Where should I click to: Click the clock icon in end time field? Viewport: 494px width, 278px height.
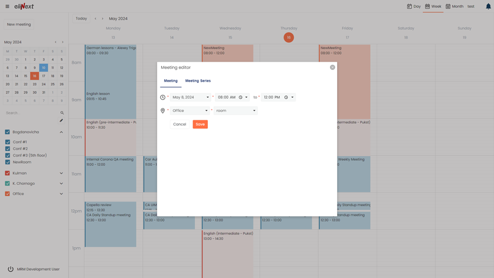tap(286, 97)
